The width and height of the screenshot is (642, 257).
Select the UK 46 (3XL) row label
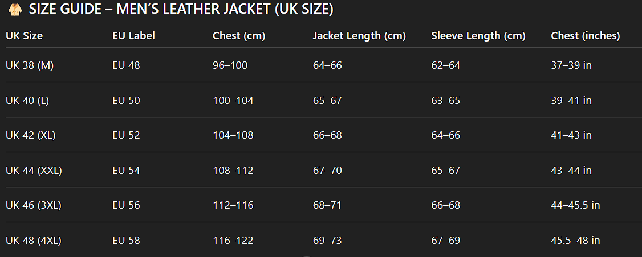click(x=34, y=205)
